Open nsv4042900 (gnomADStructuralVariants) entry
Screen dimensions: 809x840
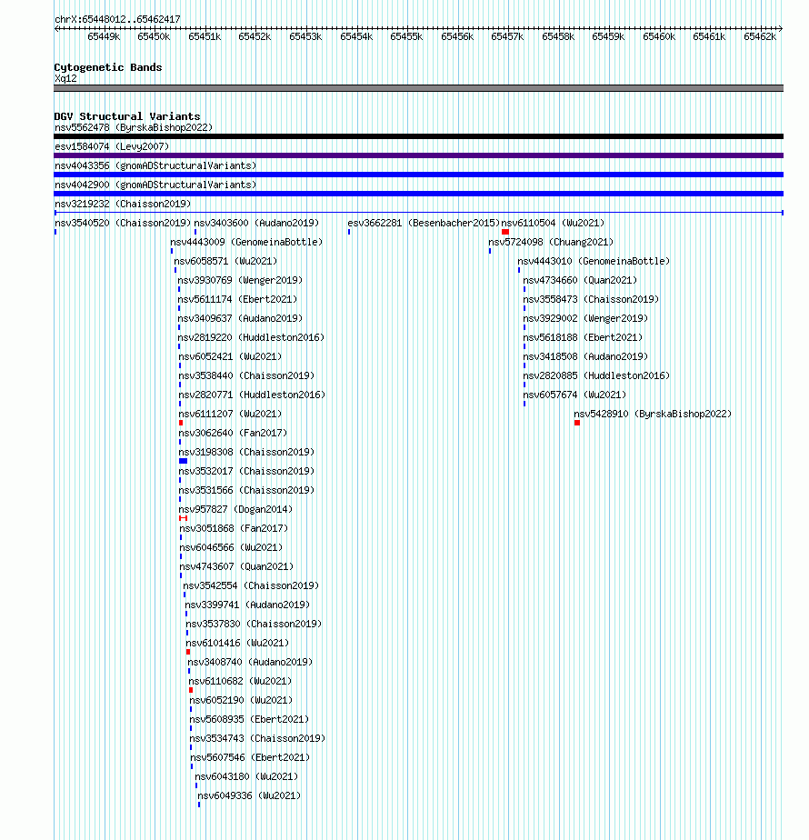pos(155,185)
